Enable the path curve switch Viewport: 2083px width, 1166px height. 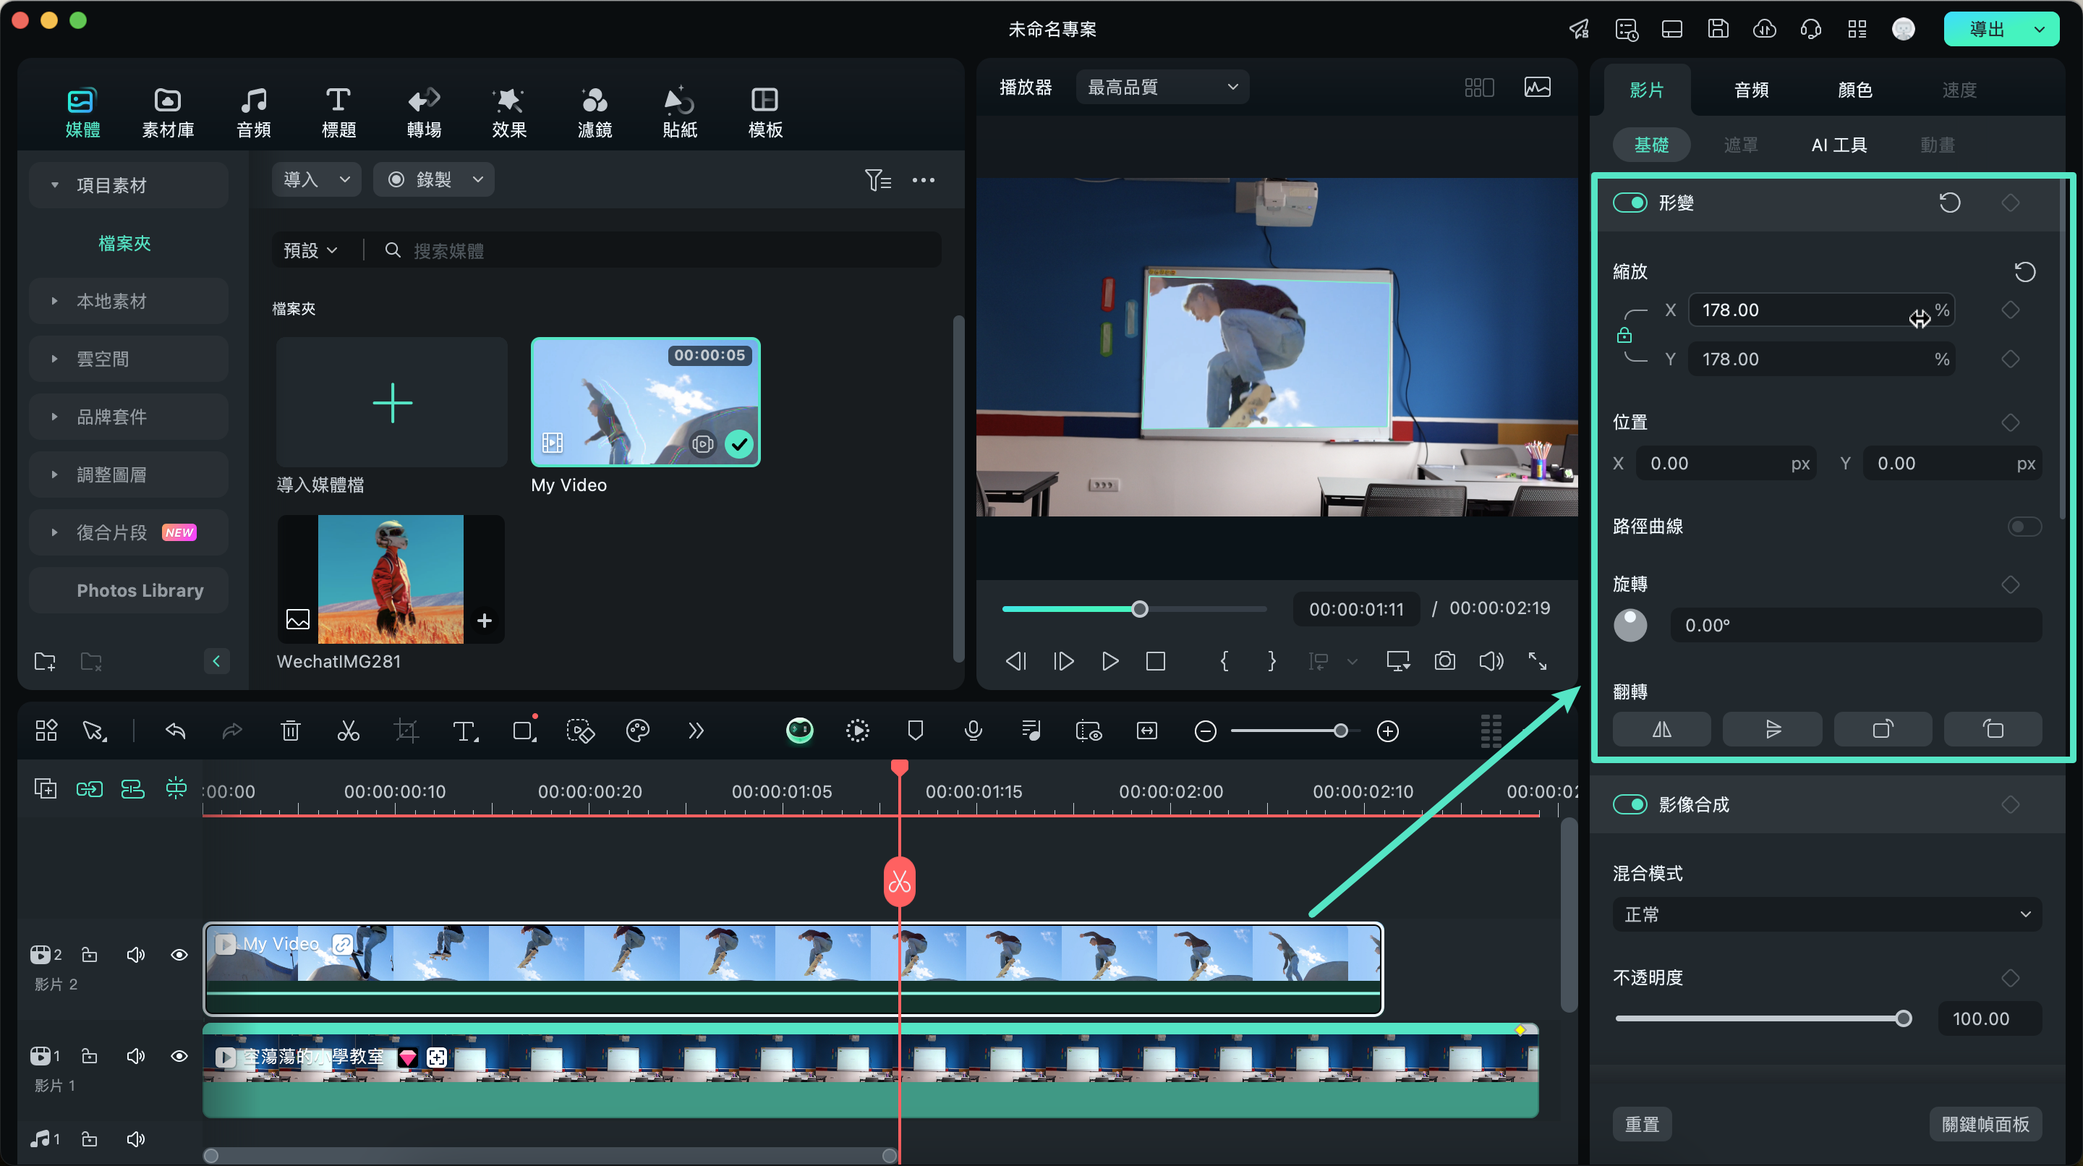2025,527
